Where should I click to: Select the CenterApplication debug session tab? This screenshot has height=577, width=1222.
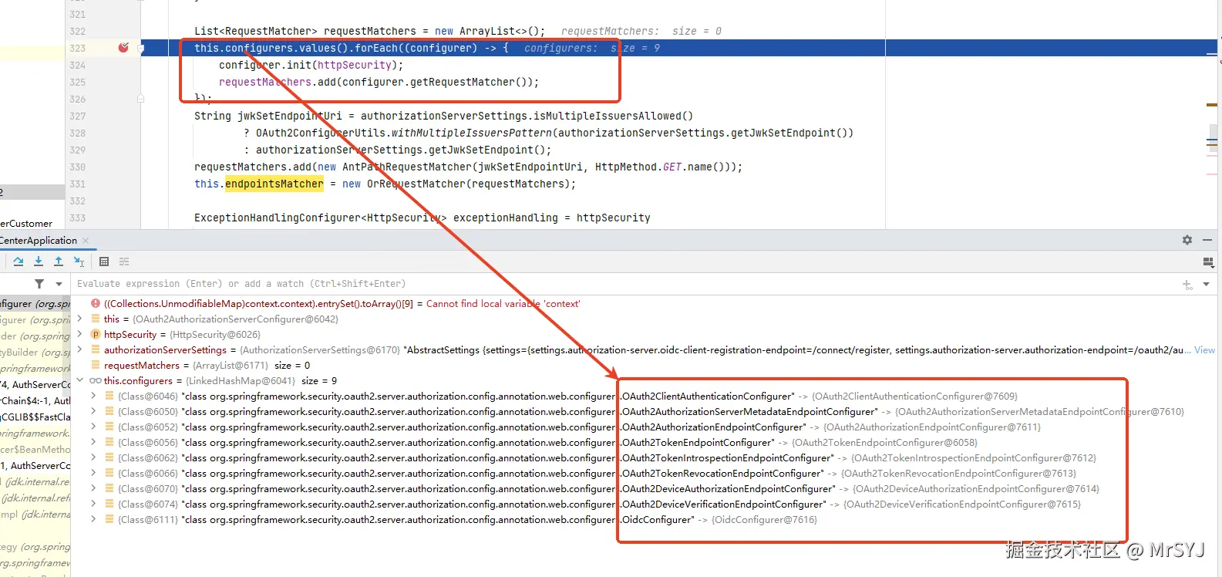(39, 241)
